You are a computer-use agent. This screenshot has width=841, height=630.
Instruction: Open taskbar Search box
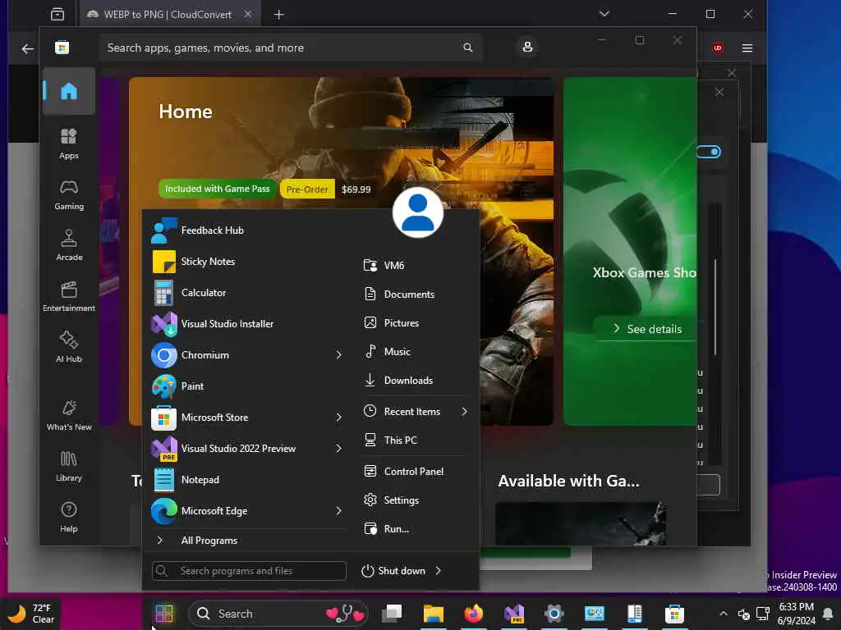click(x=278, y=614)
